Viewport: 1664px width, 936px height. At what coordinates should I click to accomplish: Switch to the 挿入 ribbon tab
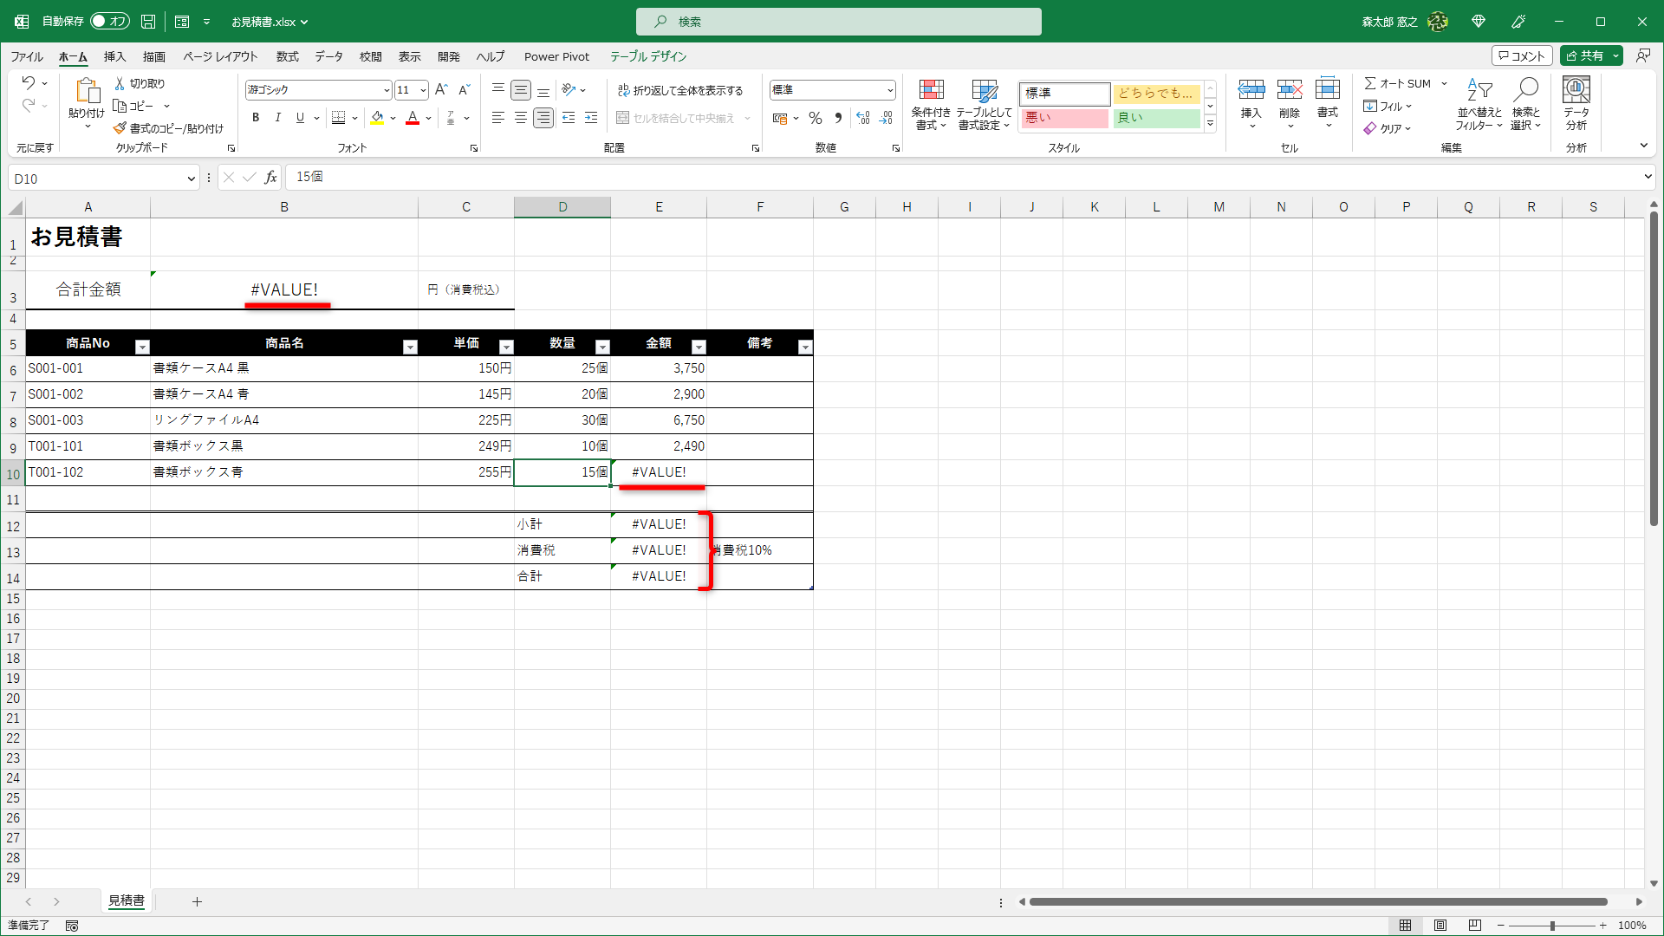pos(114,56)
